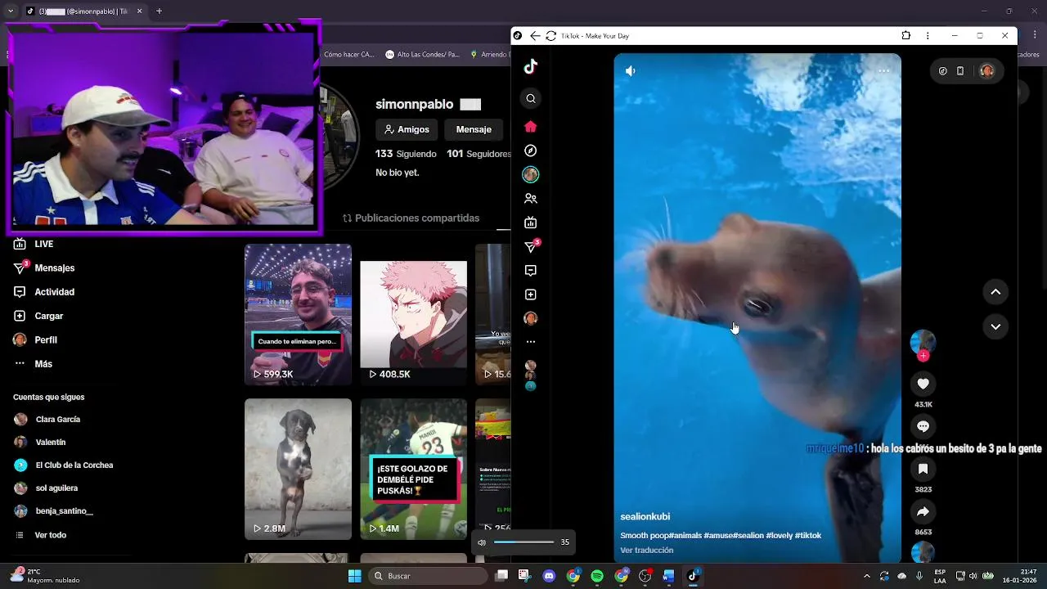Screen dimensions: 1047x589
Task: Share the sea lion video
Action: coord(923,511)
